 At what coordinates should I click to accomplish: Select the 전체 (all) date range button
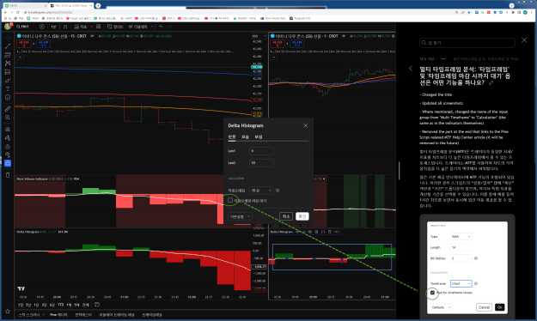pyautogui.click(x=86, y=305)
